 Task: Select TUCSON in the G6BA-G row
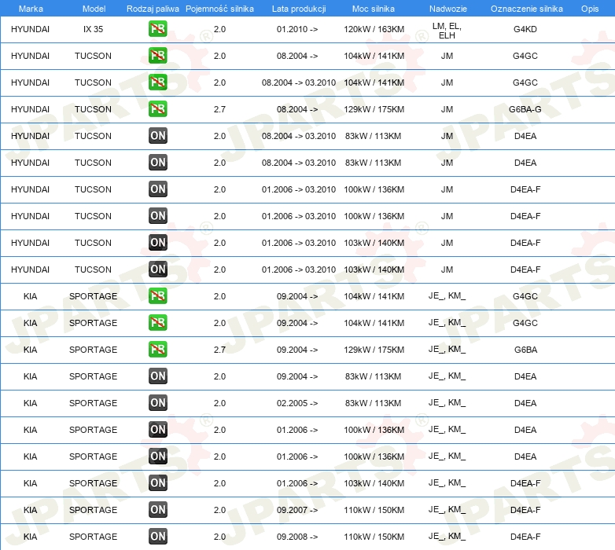click(x=93, y=109)
